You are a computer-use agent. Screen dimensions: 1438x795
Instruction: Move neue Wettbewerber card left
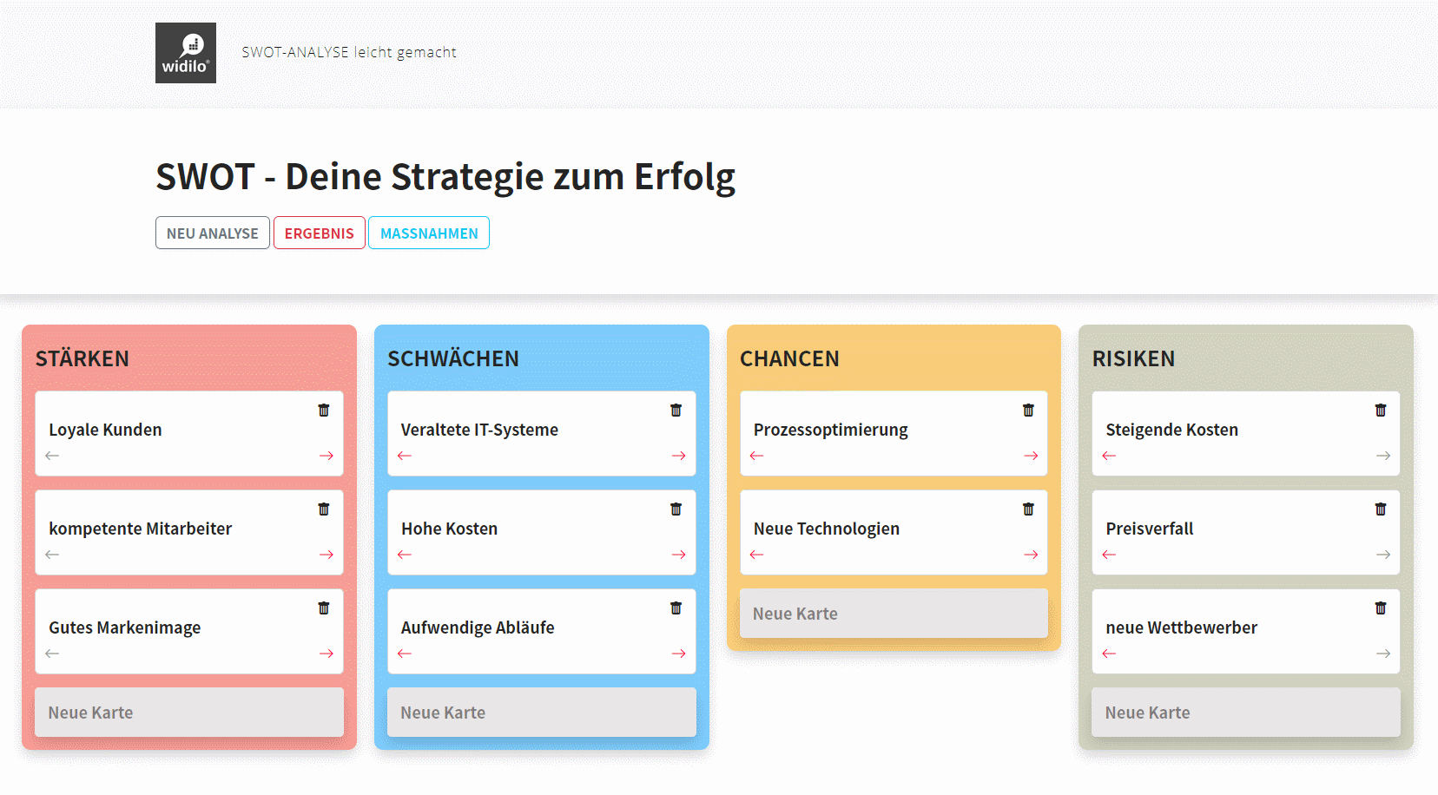pyautogui.click(x=1109, y=654)
